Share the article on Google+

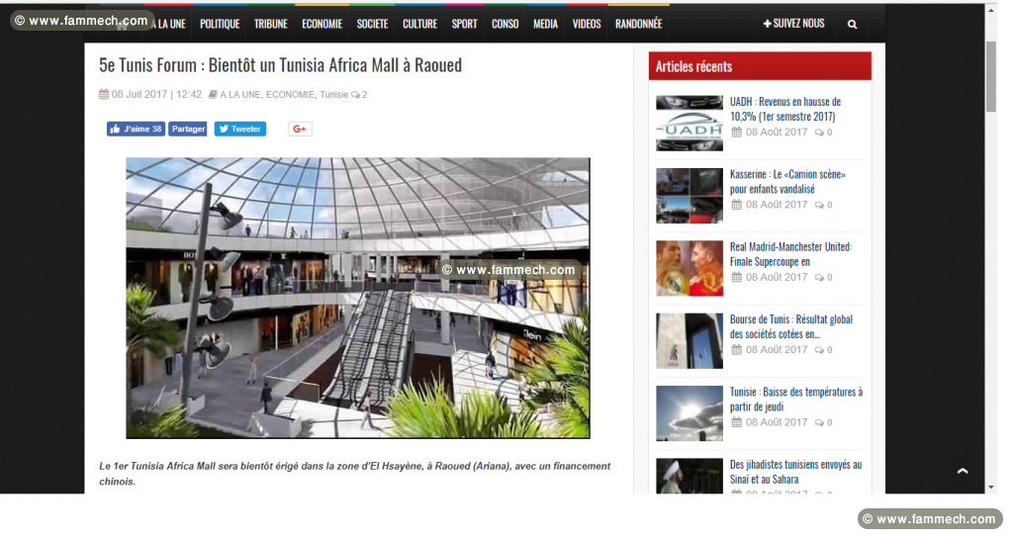tap(300, 130)
